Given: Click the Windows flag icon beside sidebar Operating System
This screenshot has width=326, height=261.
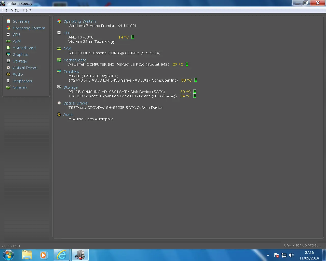Looking at the screenshot, I should coord(8,28).
